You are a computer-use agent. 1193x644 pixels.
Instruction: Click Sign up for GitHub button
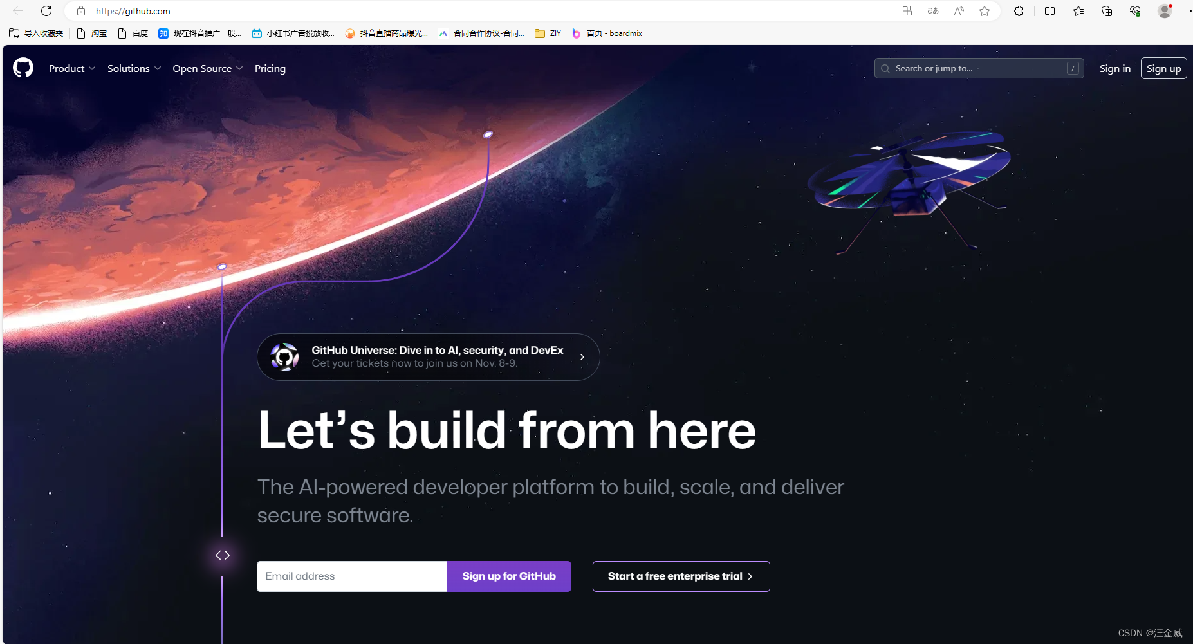[x=509, y=576]
